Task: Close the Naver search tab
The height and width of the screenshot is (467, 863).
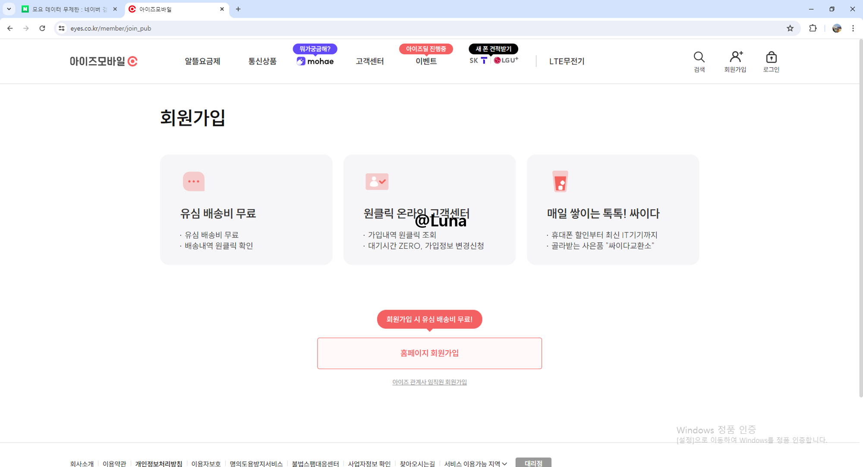Action: click(x=115, y=9)
